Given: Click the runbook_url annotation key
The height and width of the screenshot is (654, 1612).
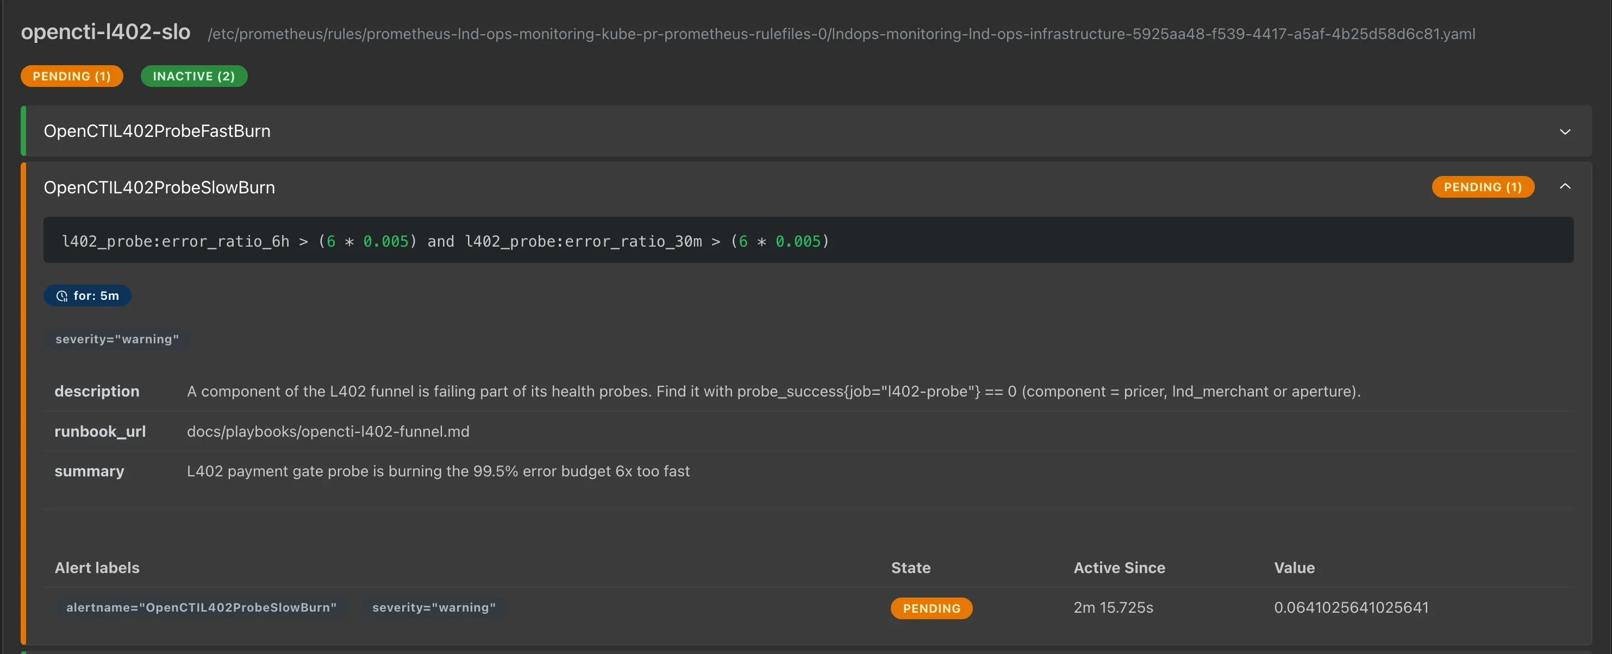Looking at the screenshot, I should tap(100, 431).
